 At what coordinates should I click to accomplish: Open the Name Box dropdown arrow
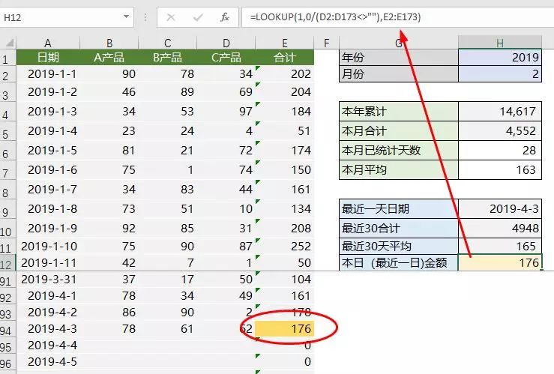coord(126,16)
